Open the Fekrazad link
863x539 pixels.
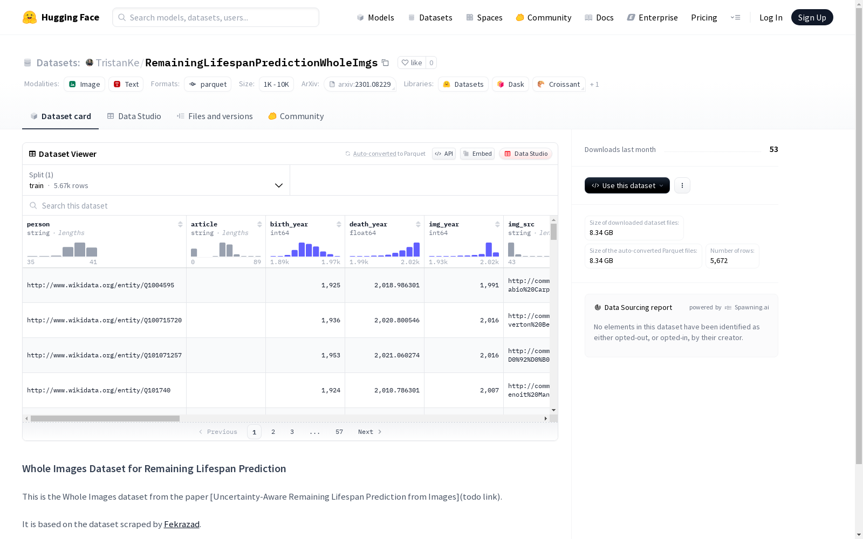click(182, 524)
